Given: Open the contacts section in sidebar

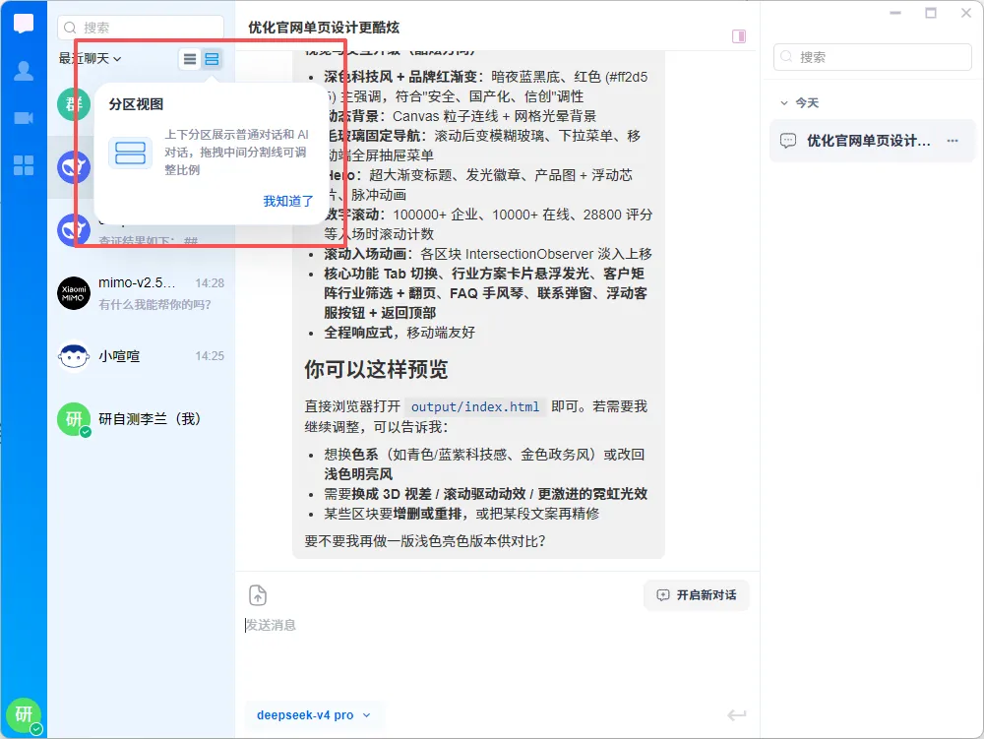Looking at the screenshot, I should click(x=24, y=71).
